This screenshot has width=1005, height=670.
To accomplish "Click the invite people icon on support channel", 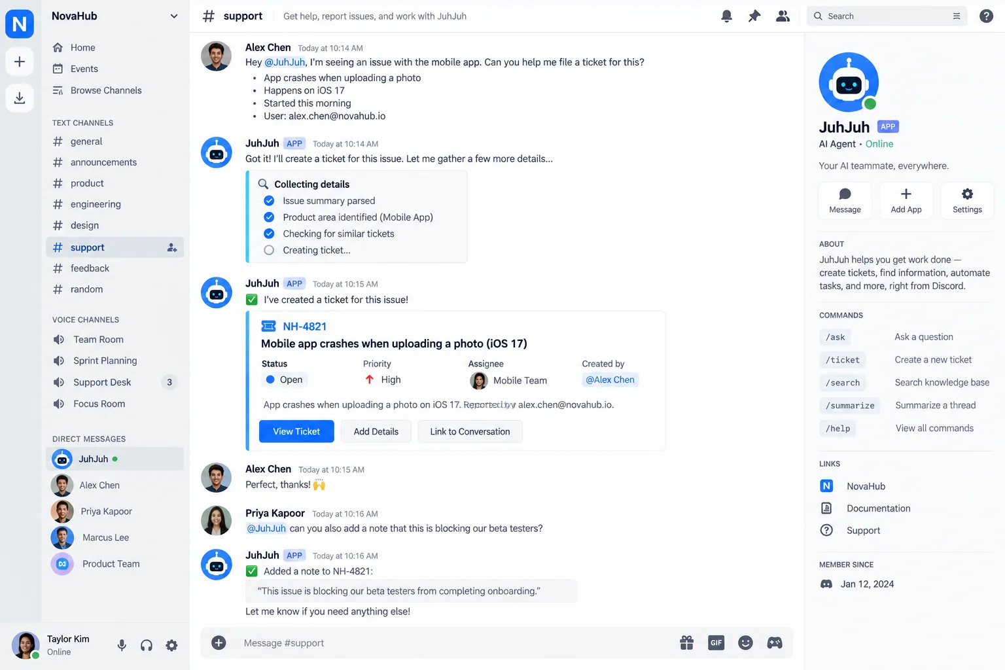I will coord(171,247).
